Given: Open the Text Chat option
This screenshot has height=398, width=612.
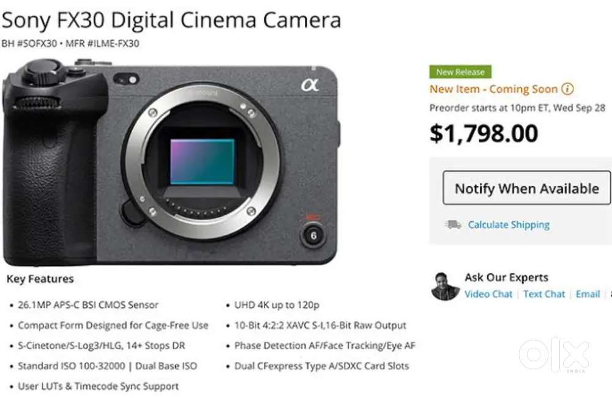Looking at the screenshot, I should click(544, 294).
